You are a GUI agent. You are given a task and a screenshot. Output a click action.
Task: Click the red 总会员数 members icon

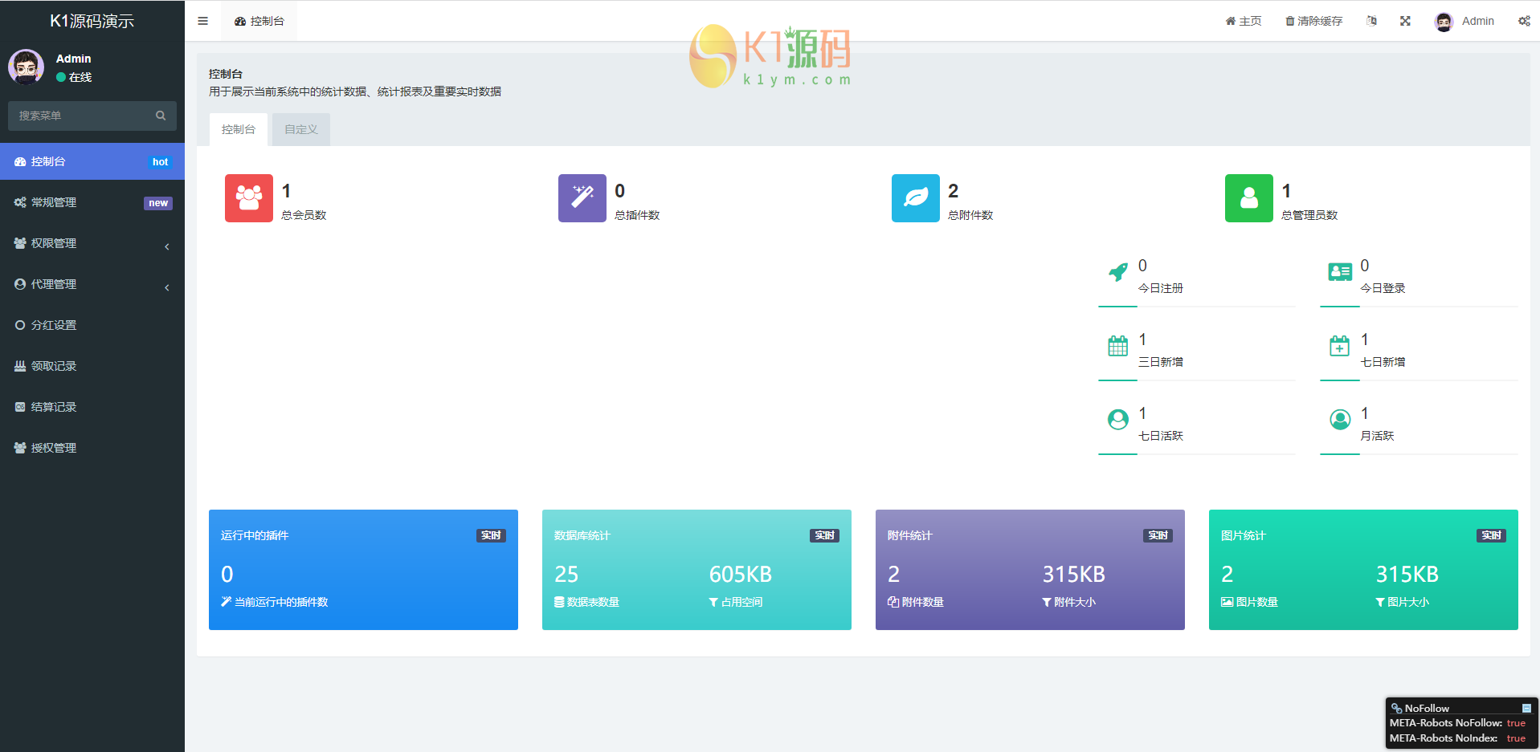point(249,198)
